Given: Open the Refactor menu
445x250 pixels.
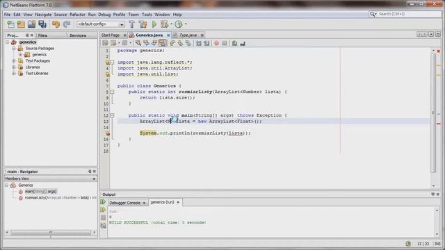Looking at the screenshot, I should click(x=77, y=15).
